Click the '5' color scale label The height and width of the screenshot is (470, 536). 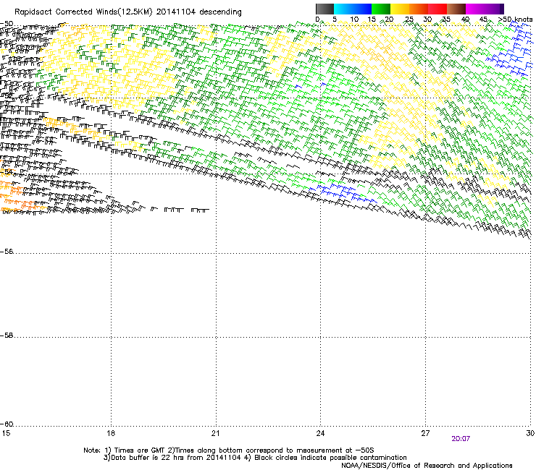[335, 20]
